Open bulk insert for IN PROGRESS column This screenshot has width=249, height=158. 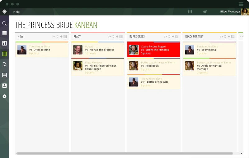coord(177,37)
